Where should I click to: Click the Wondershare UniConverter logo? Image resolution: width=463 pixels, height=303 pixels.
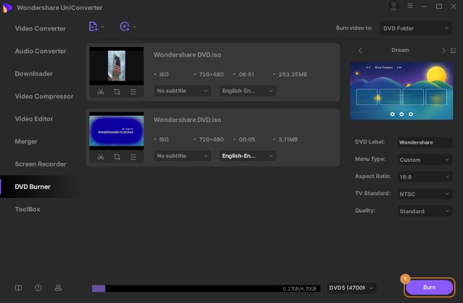coord(7,8)
